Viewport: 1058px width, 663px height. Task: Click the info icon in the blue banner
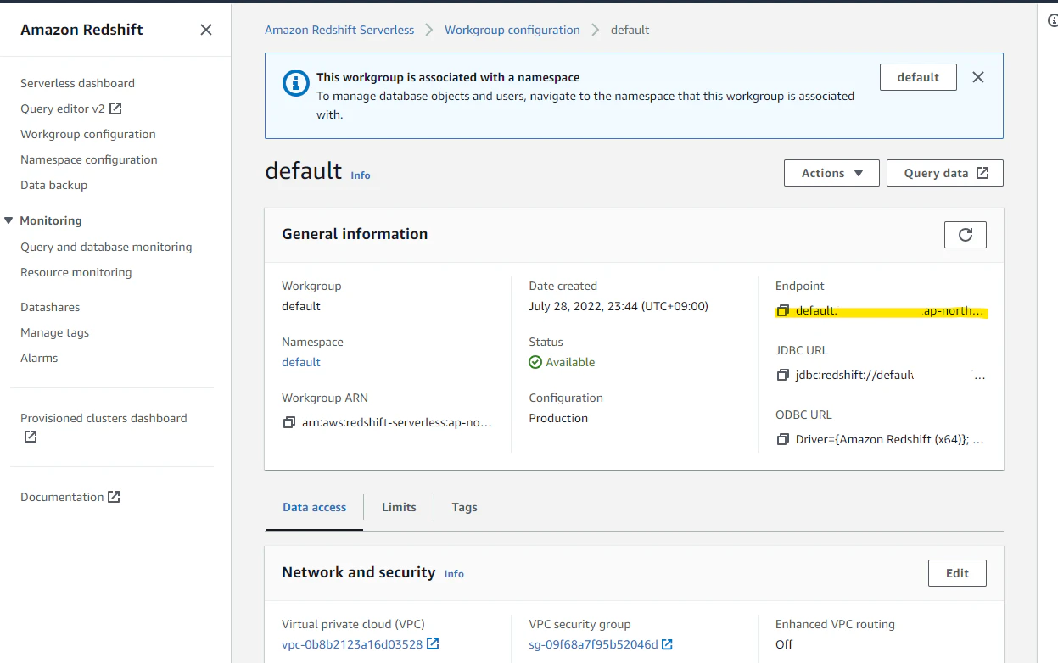(295, 83)
